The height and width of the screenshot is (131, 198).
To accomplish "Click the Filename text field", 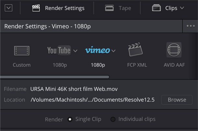I will pos(74,89).
